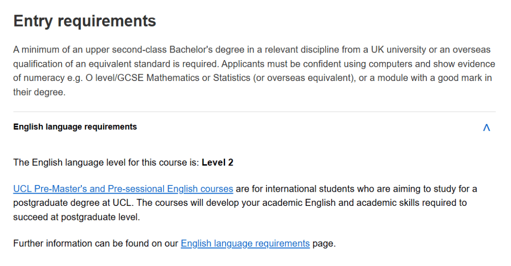511x266 pixels.
Task: Open UCL Pre-Master's and Pre-sessional English courses link
Action: coord(123,189)
